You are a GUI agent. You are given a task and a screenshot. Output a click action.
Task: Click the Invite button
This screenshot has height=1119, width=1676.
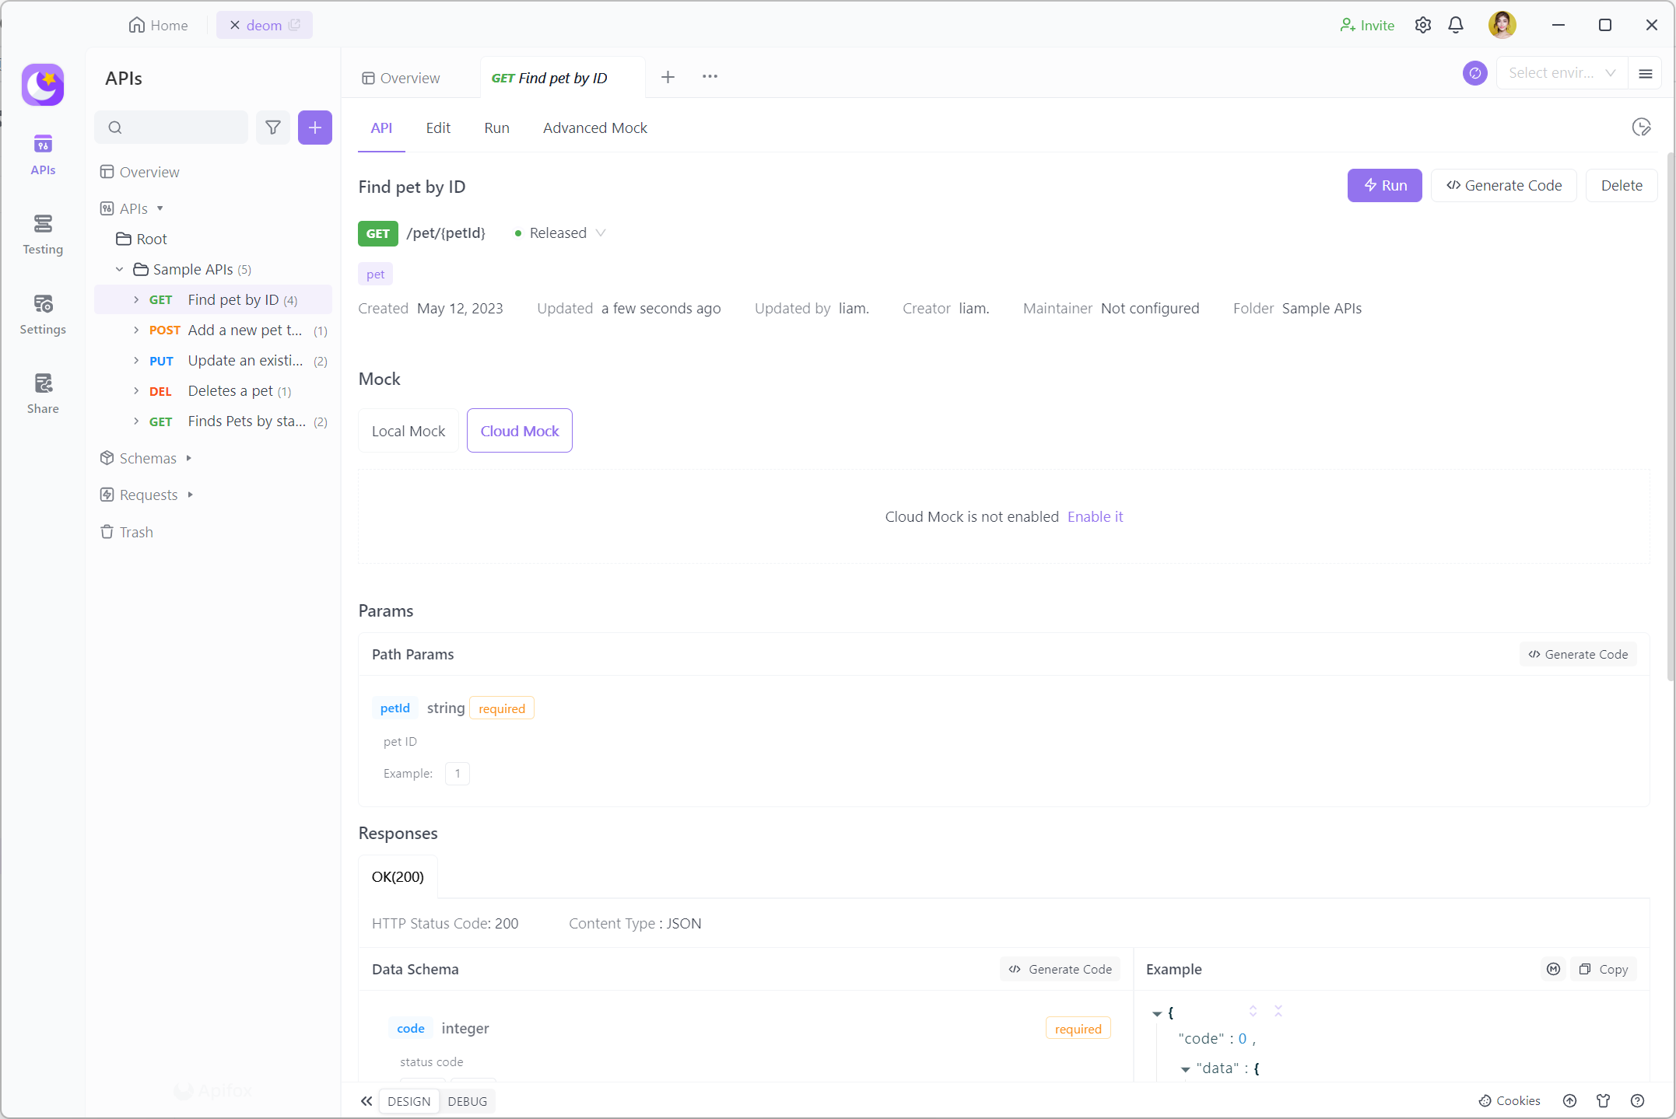(x=1367, y=25)
